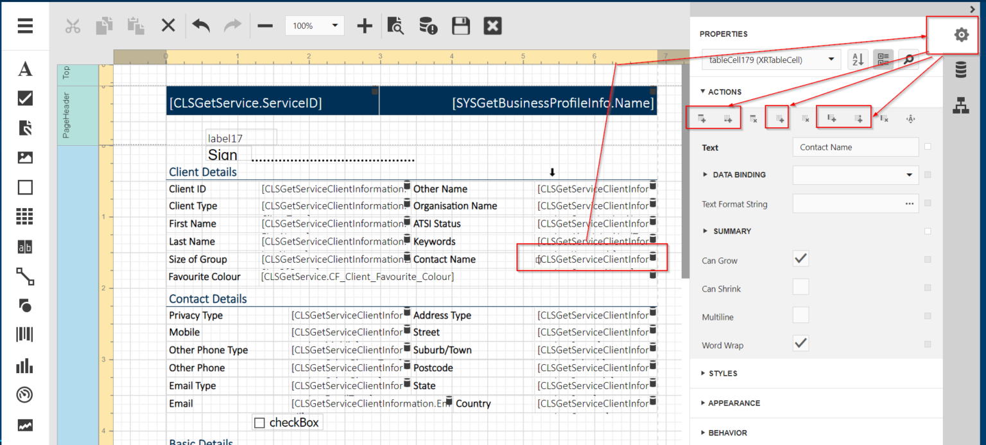986x445 pixels.
Task: Open the hamburger menu
Action: [24, 26]
